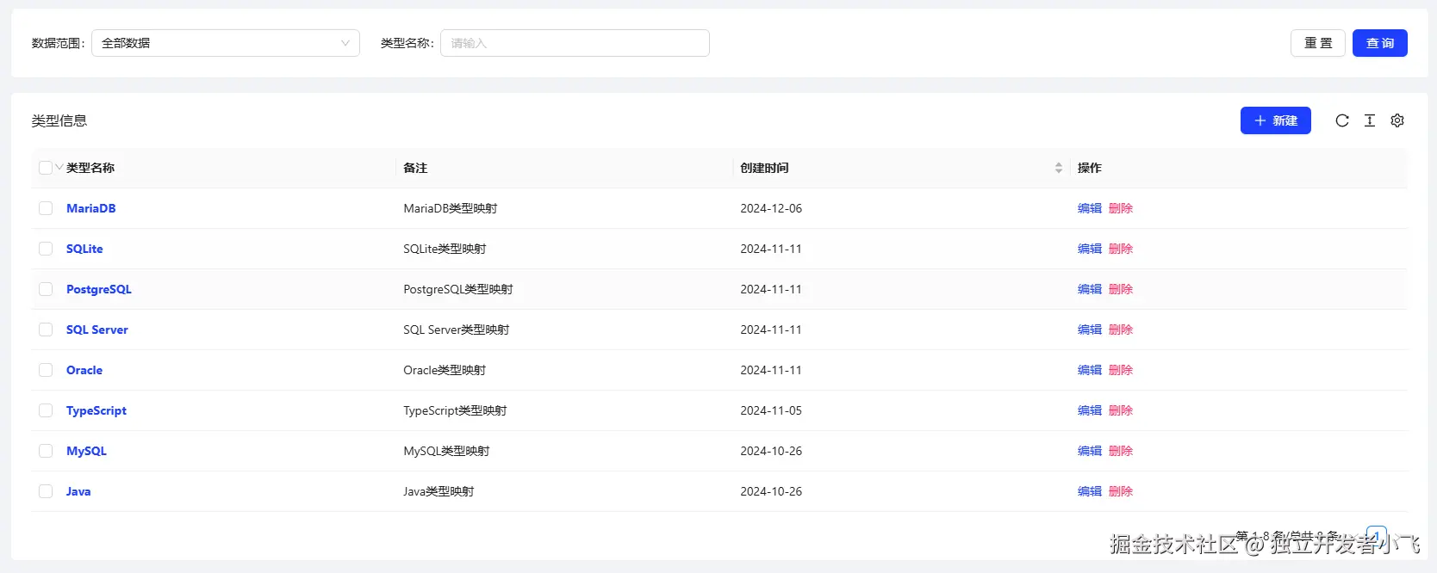Click the 类型名称 search input field
Screen dimensions: 1437x573
point(575,43)
